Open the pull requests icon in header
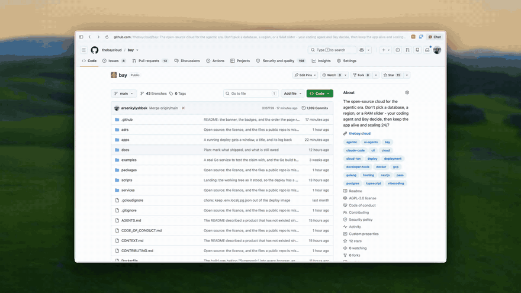The image size is (521, 293). (408, 50)
